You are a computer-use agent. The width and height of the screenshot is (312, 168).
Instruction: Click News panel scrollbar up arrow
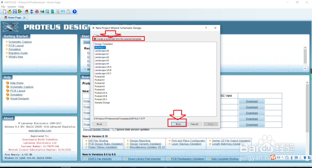[x=307, y=82]
